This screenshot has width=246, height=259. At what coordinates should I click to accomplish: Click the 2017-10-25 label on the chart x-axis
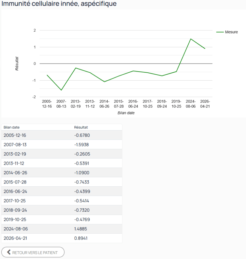tap(147, 104)
